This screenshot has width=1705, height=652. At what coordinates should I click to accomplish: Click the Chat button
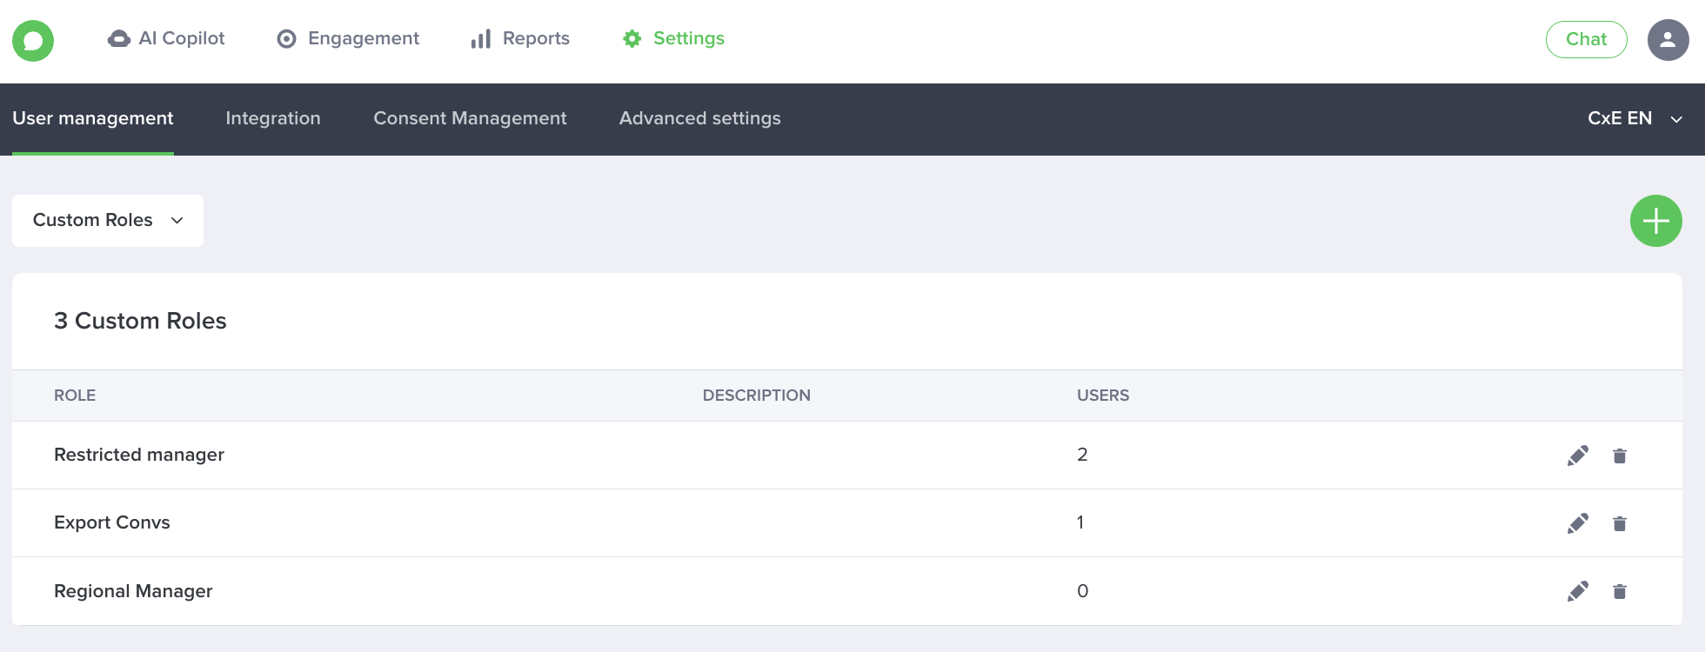coord(1586,39)
